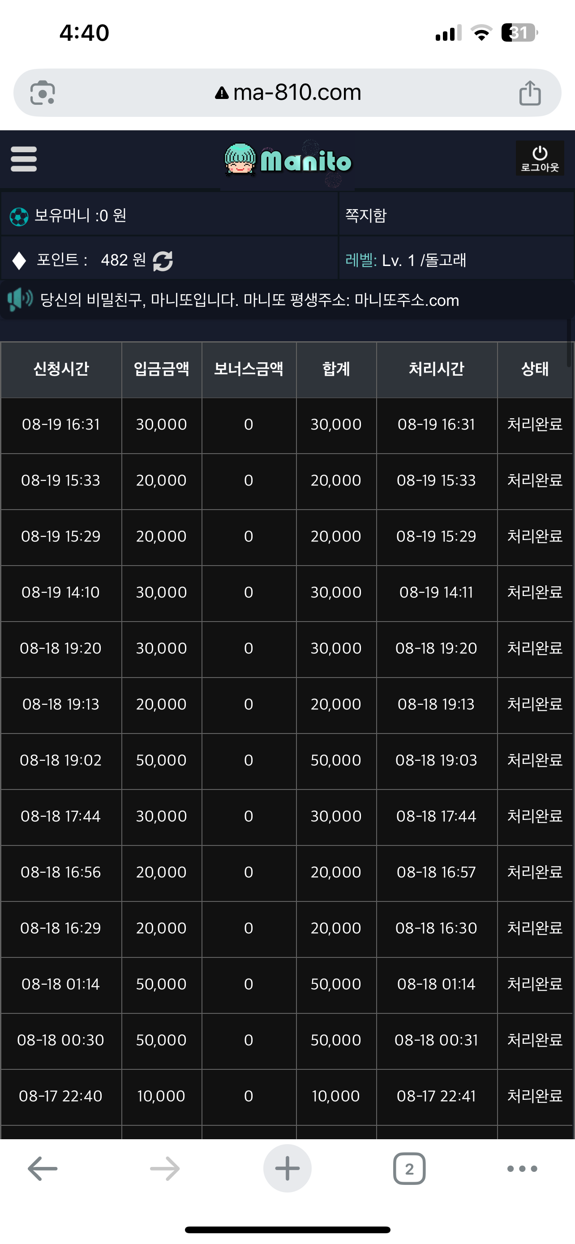Tap the share icon in address bar
The image size is (575, 1244).
[530, 93]
